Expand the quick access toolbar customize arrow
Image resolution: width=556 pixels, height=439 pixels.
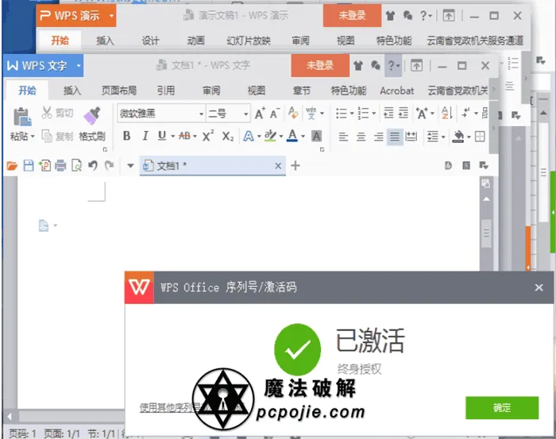point(130,165)
